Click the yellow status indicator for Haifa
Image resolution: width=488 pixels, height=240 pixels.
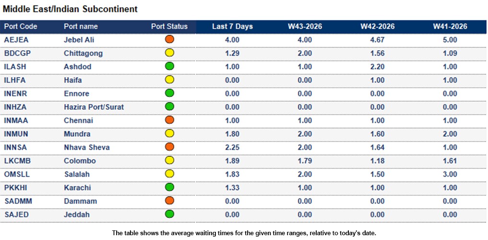[x=169, y=80]
